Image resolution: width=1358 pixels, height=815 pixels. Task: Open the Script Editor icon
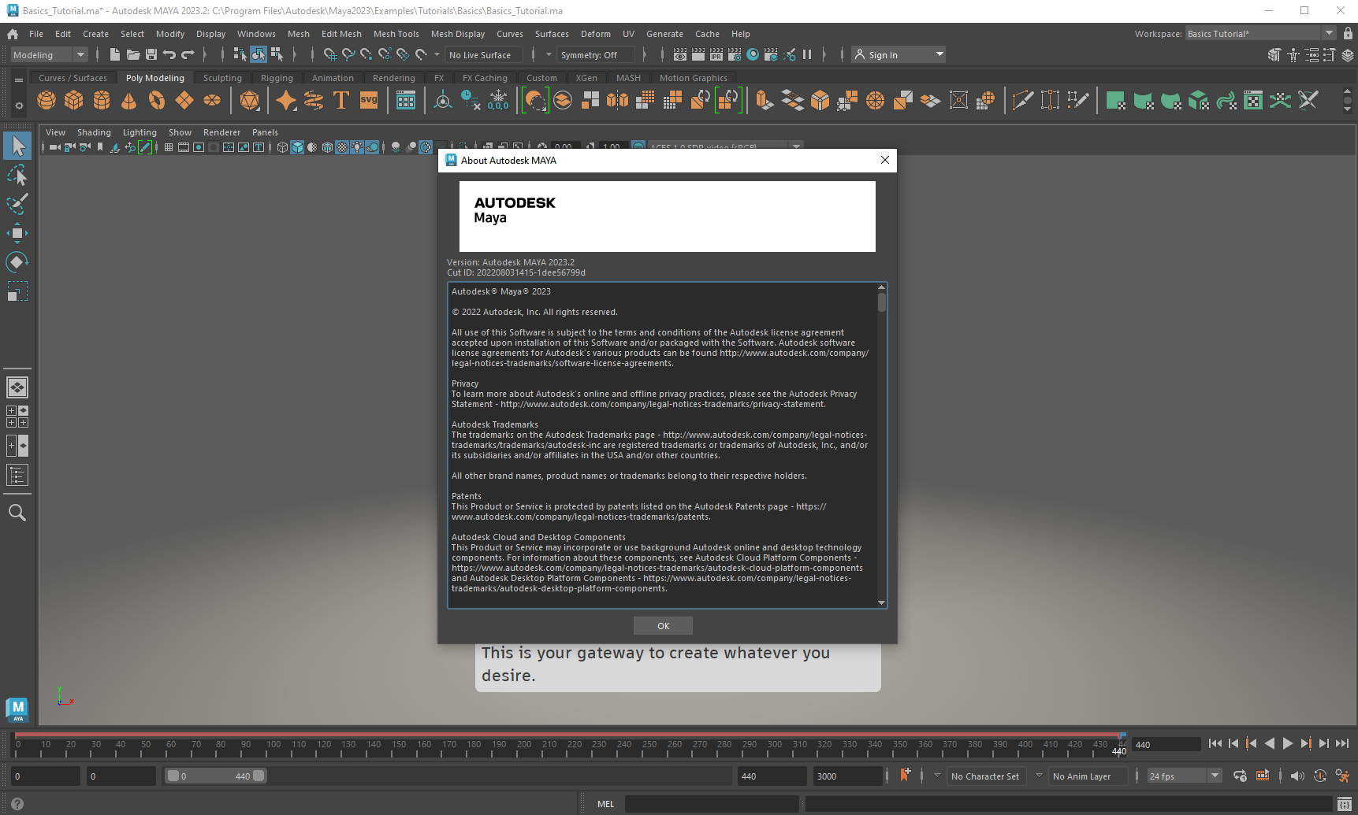1345,804
